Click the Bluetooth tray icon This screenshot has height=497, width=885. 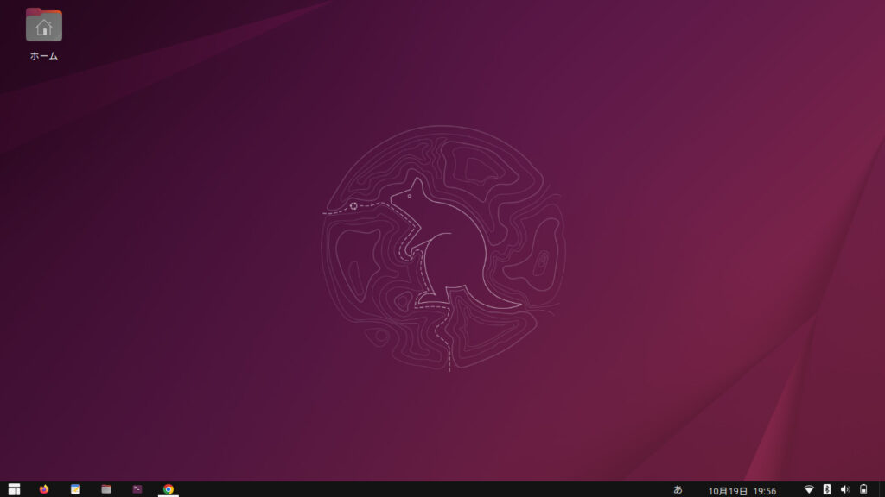[826, 489]
